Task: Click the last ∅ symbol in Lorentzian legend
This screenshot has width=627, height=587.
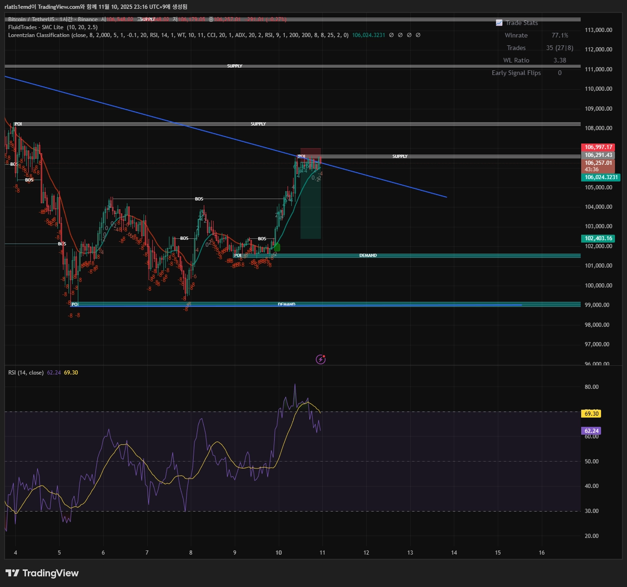Action: click(418, 35)
